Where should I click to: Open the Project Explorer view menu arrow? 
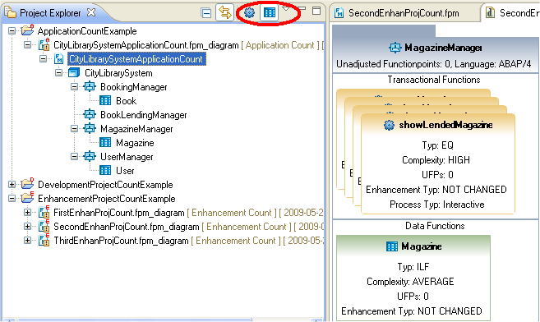286,8
